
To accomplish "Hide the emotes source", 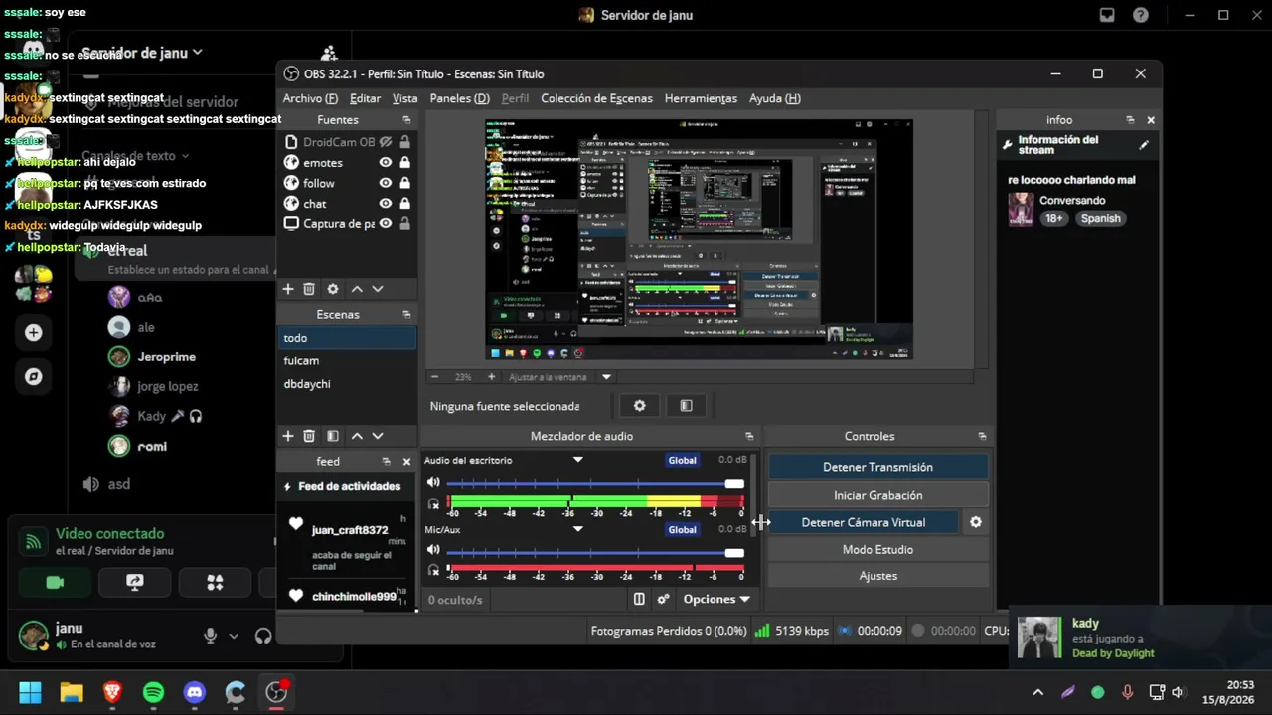I will 385,162.
